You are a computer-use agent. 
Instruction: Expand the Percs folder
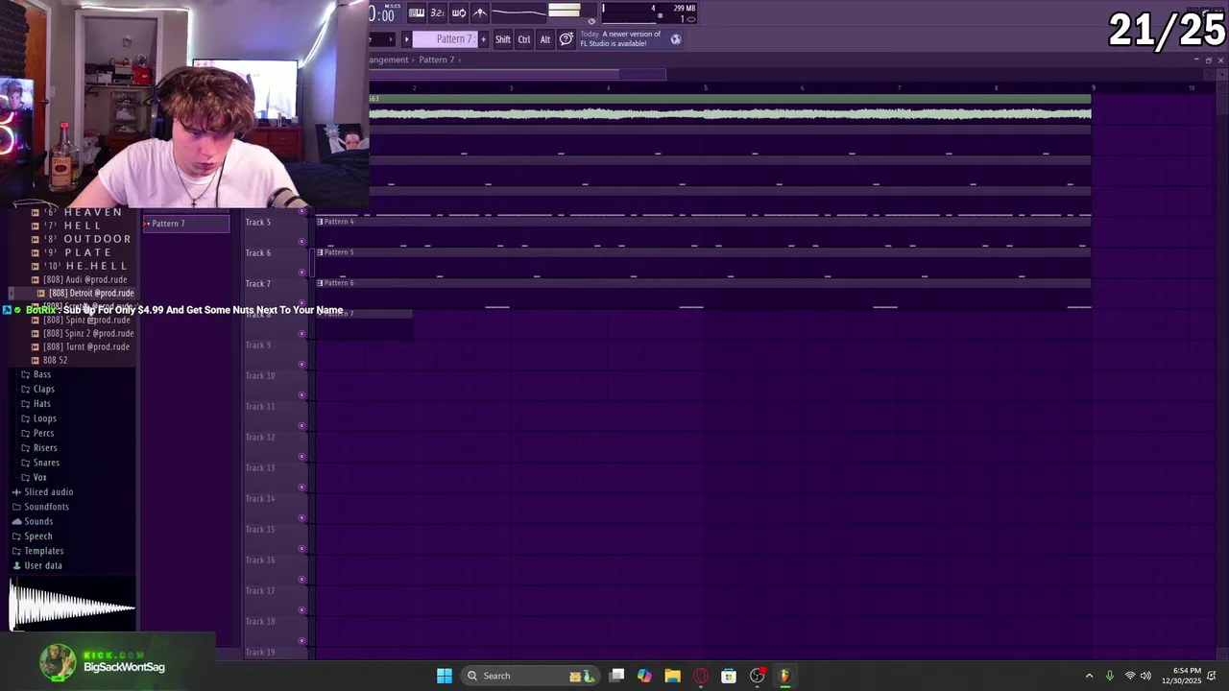point(37,433)
